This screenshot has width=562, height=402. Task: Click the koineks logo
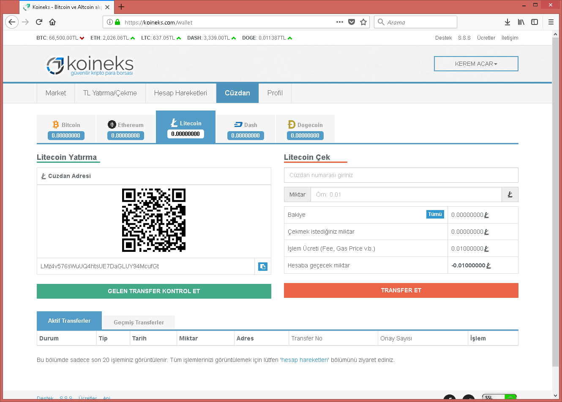(x=90, y=65)
